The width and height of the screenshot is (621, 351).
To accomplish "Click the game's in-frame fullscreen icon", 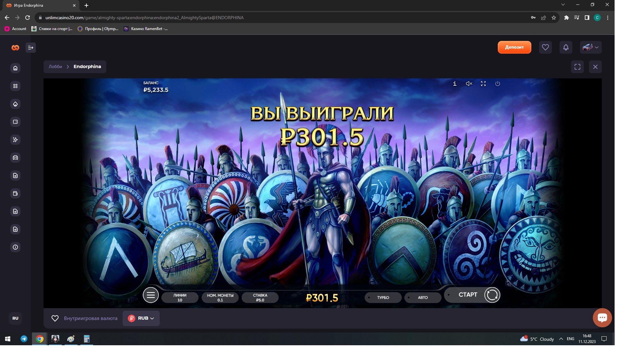I will pos(483,84).
